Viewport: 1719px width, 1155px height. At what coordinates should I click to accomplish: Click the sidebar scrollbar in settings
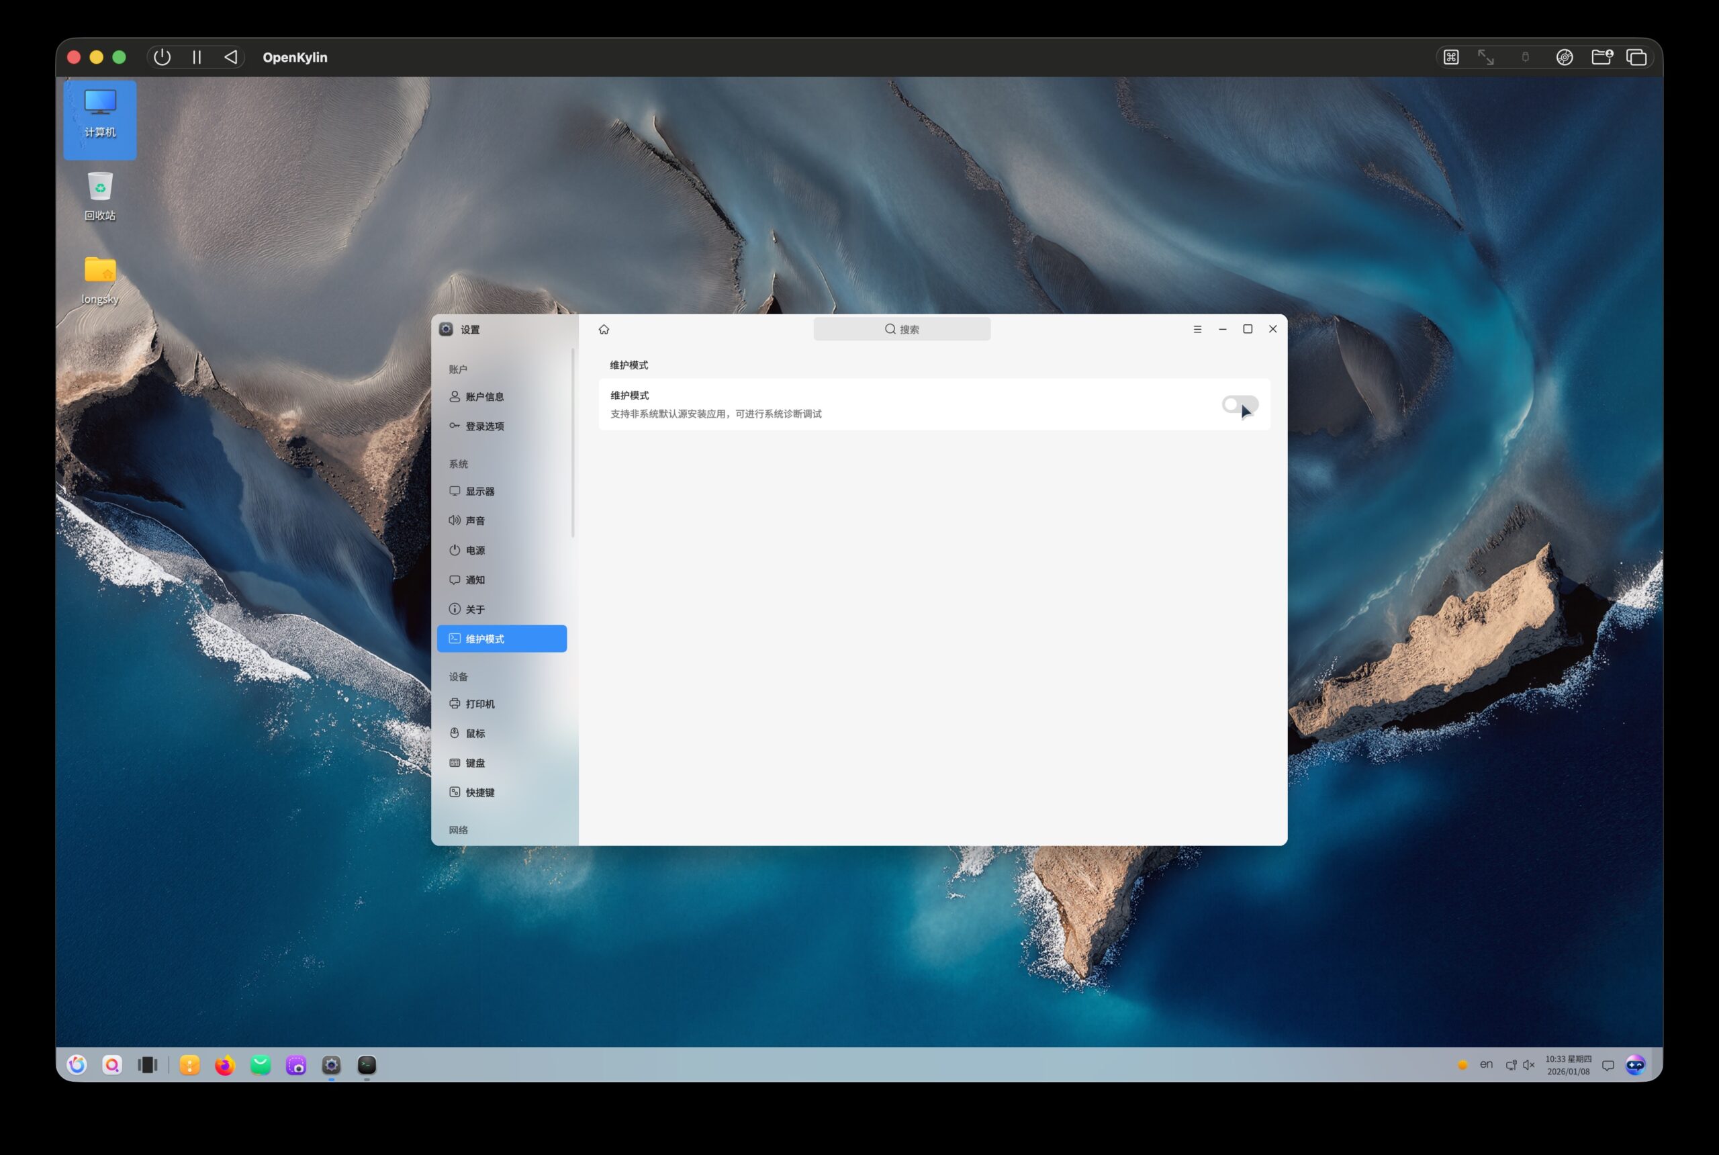(572, 443)
